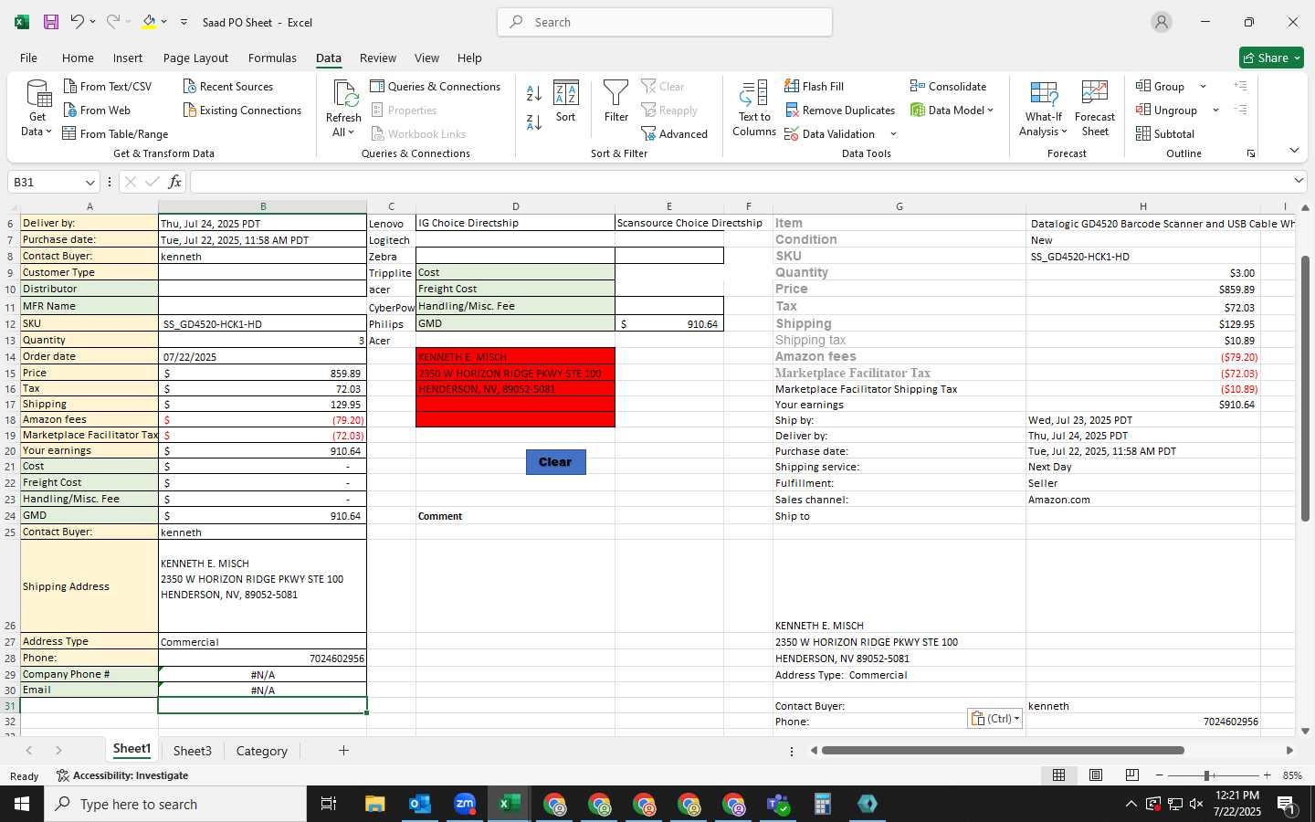
Task: Switch to Normal view in status bar
Action: click(1059, 775)
